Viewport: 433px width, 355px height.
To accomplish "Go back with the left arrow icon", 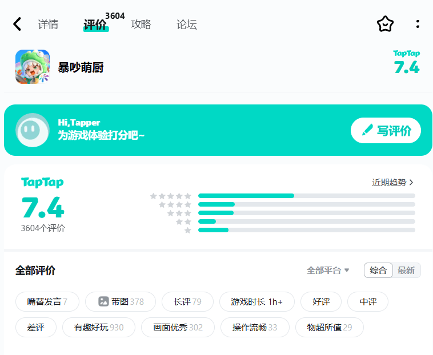I will (17, 24).
